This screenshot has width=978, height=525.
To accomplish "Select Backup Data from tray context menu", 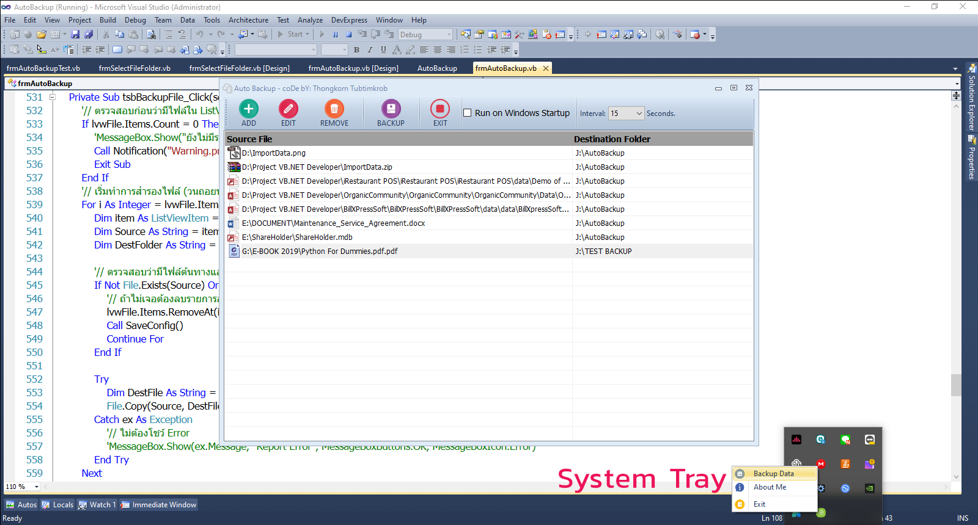I will click(x=773, y=474).
